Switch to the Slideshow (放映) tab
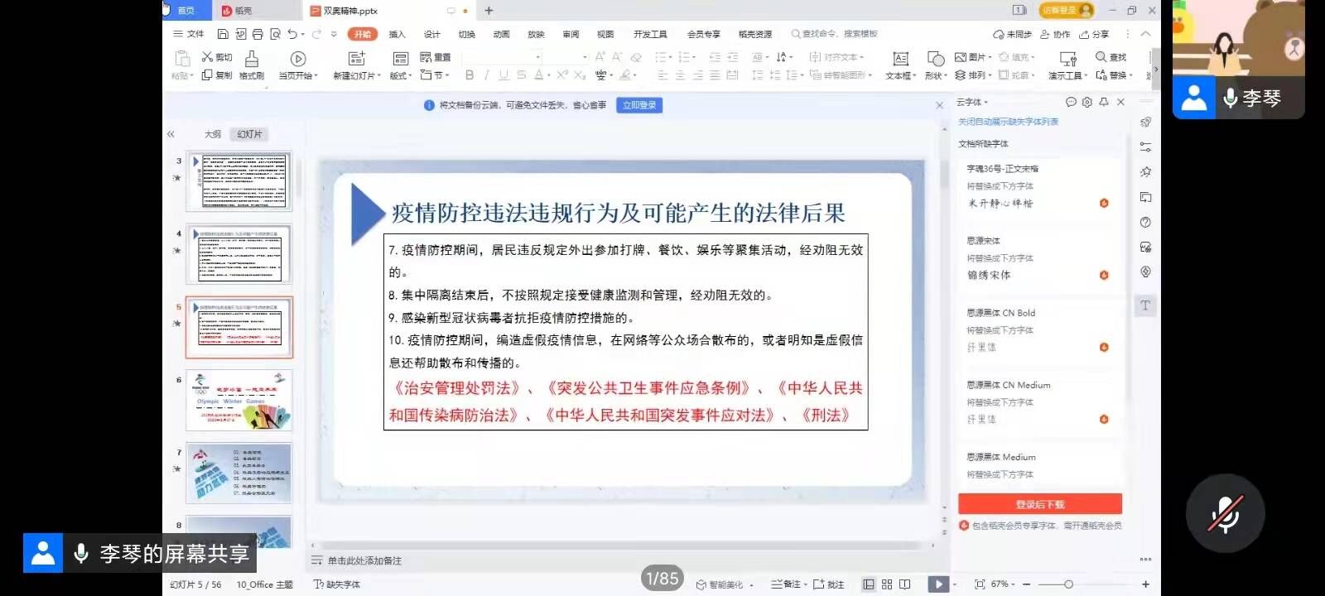The height and width of the screenshot is (596, 1325). [536, 34]
